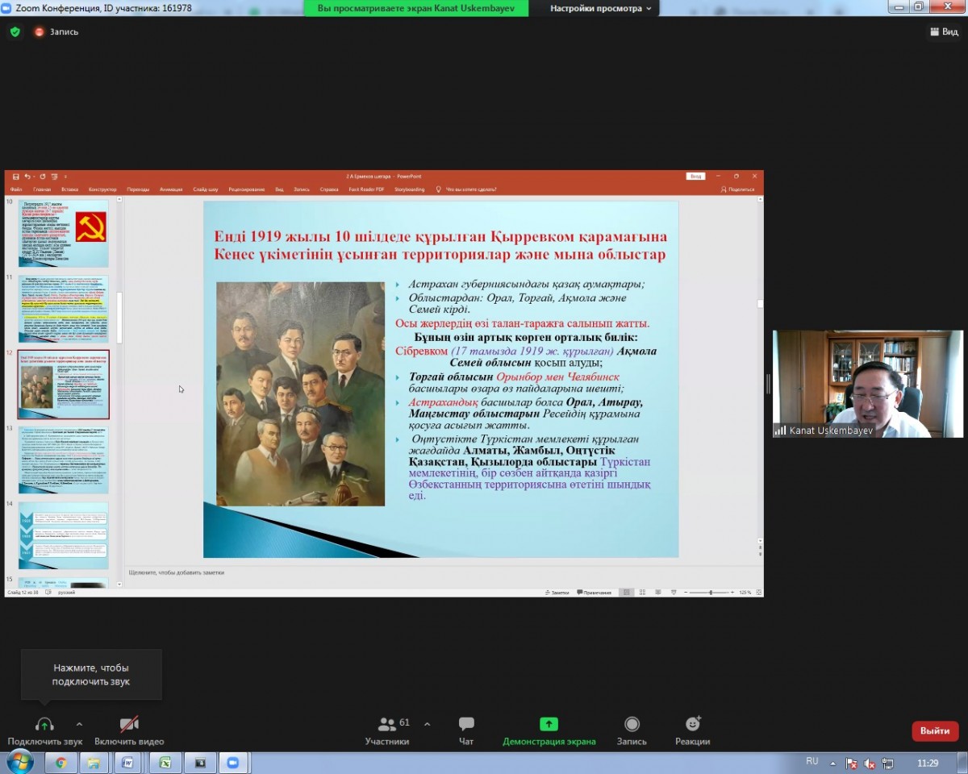Open the Participants panel
968x774 pixels.
pos(387,724)
